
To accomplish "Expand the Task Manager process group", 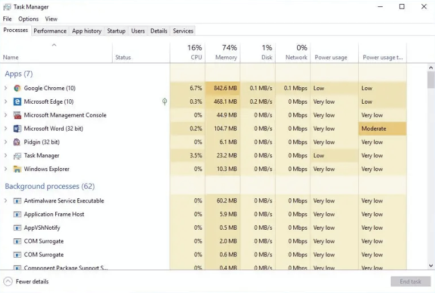I will click(x=6, y=156).
